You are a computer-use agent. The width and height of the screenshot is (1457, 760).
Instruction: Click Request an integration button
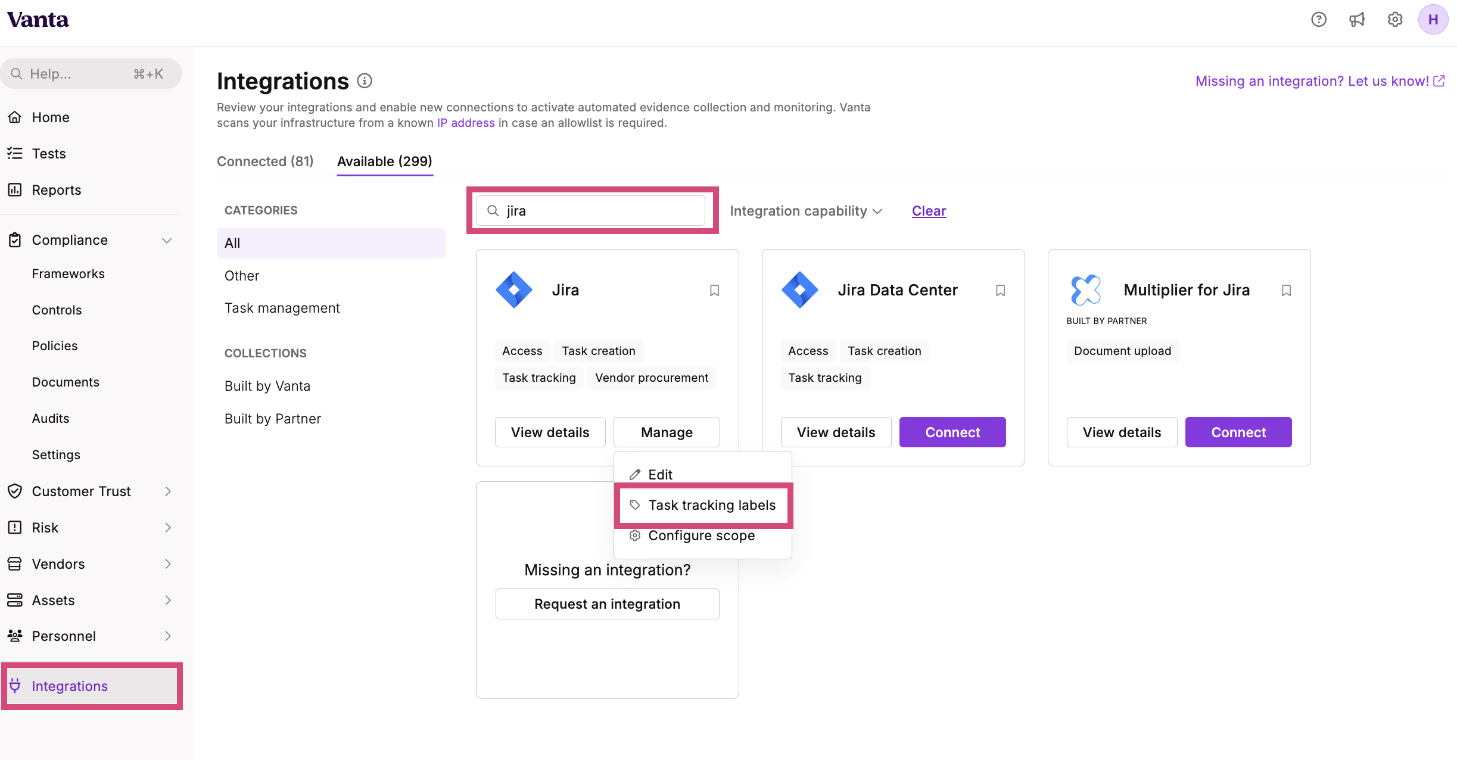click(x=608, y=604)
